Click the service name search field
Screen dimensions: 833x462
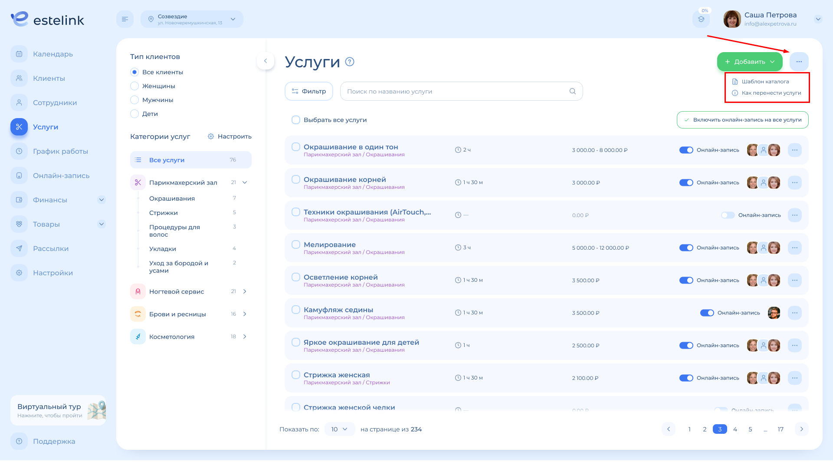coord(456,91)
